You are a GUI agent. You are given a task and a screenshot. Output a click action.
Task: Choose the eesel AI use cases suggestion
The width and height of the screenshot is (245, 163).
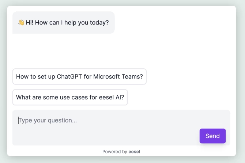pos(70,98)
